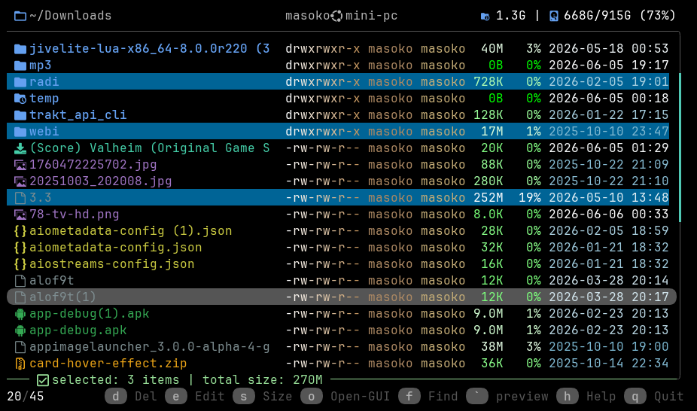The image size is (697, 411).
Task: Click the zip archive icon of card-hover-effect.zip
Action: [20, 364]
